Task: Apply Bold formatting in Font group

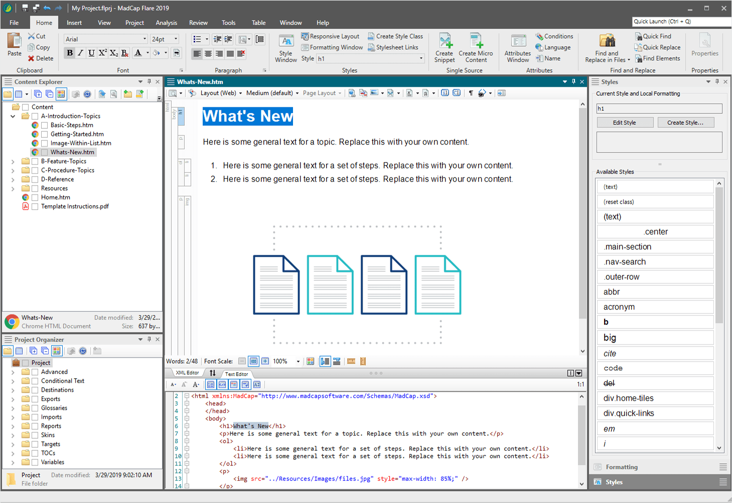Action: [70, 53]
